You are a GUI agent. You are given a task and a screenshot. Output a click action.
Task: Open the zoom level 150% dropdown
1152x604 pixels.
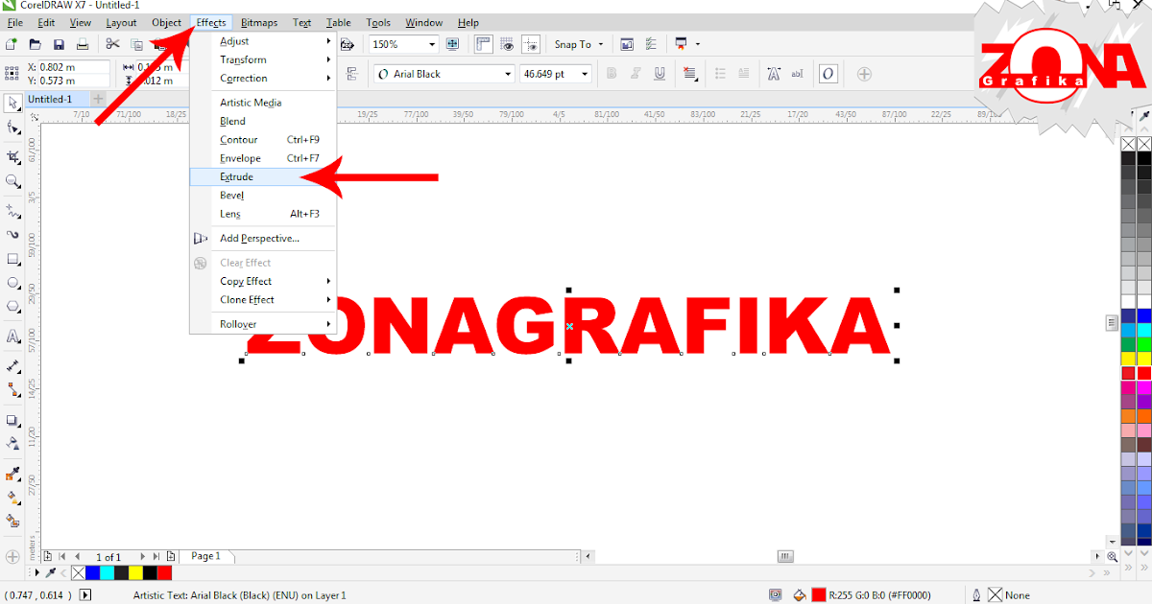[x=432, y=44]
